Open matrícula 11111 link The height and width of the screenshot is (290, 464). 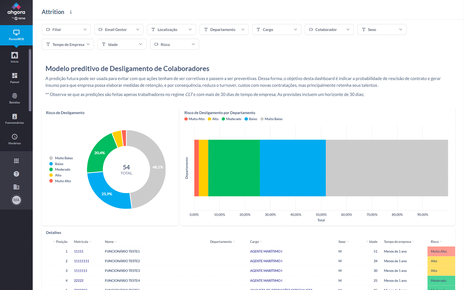pos(78,251)
